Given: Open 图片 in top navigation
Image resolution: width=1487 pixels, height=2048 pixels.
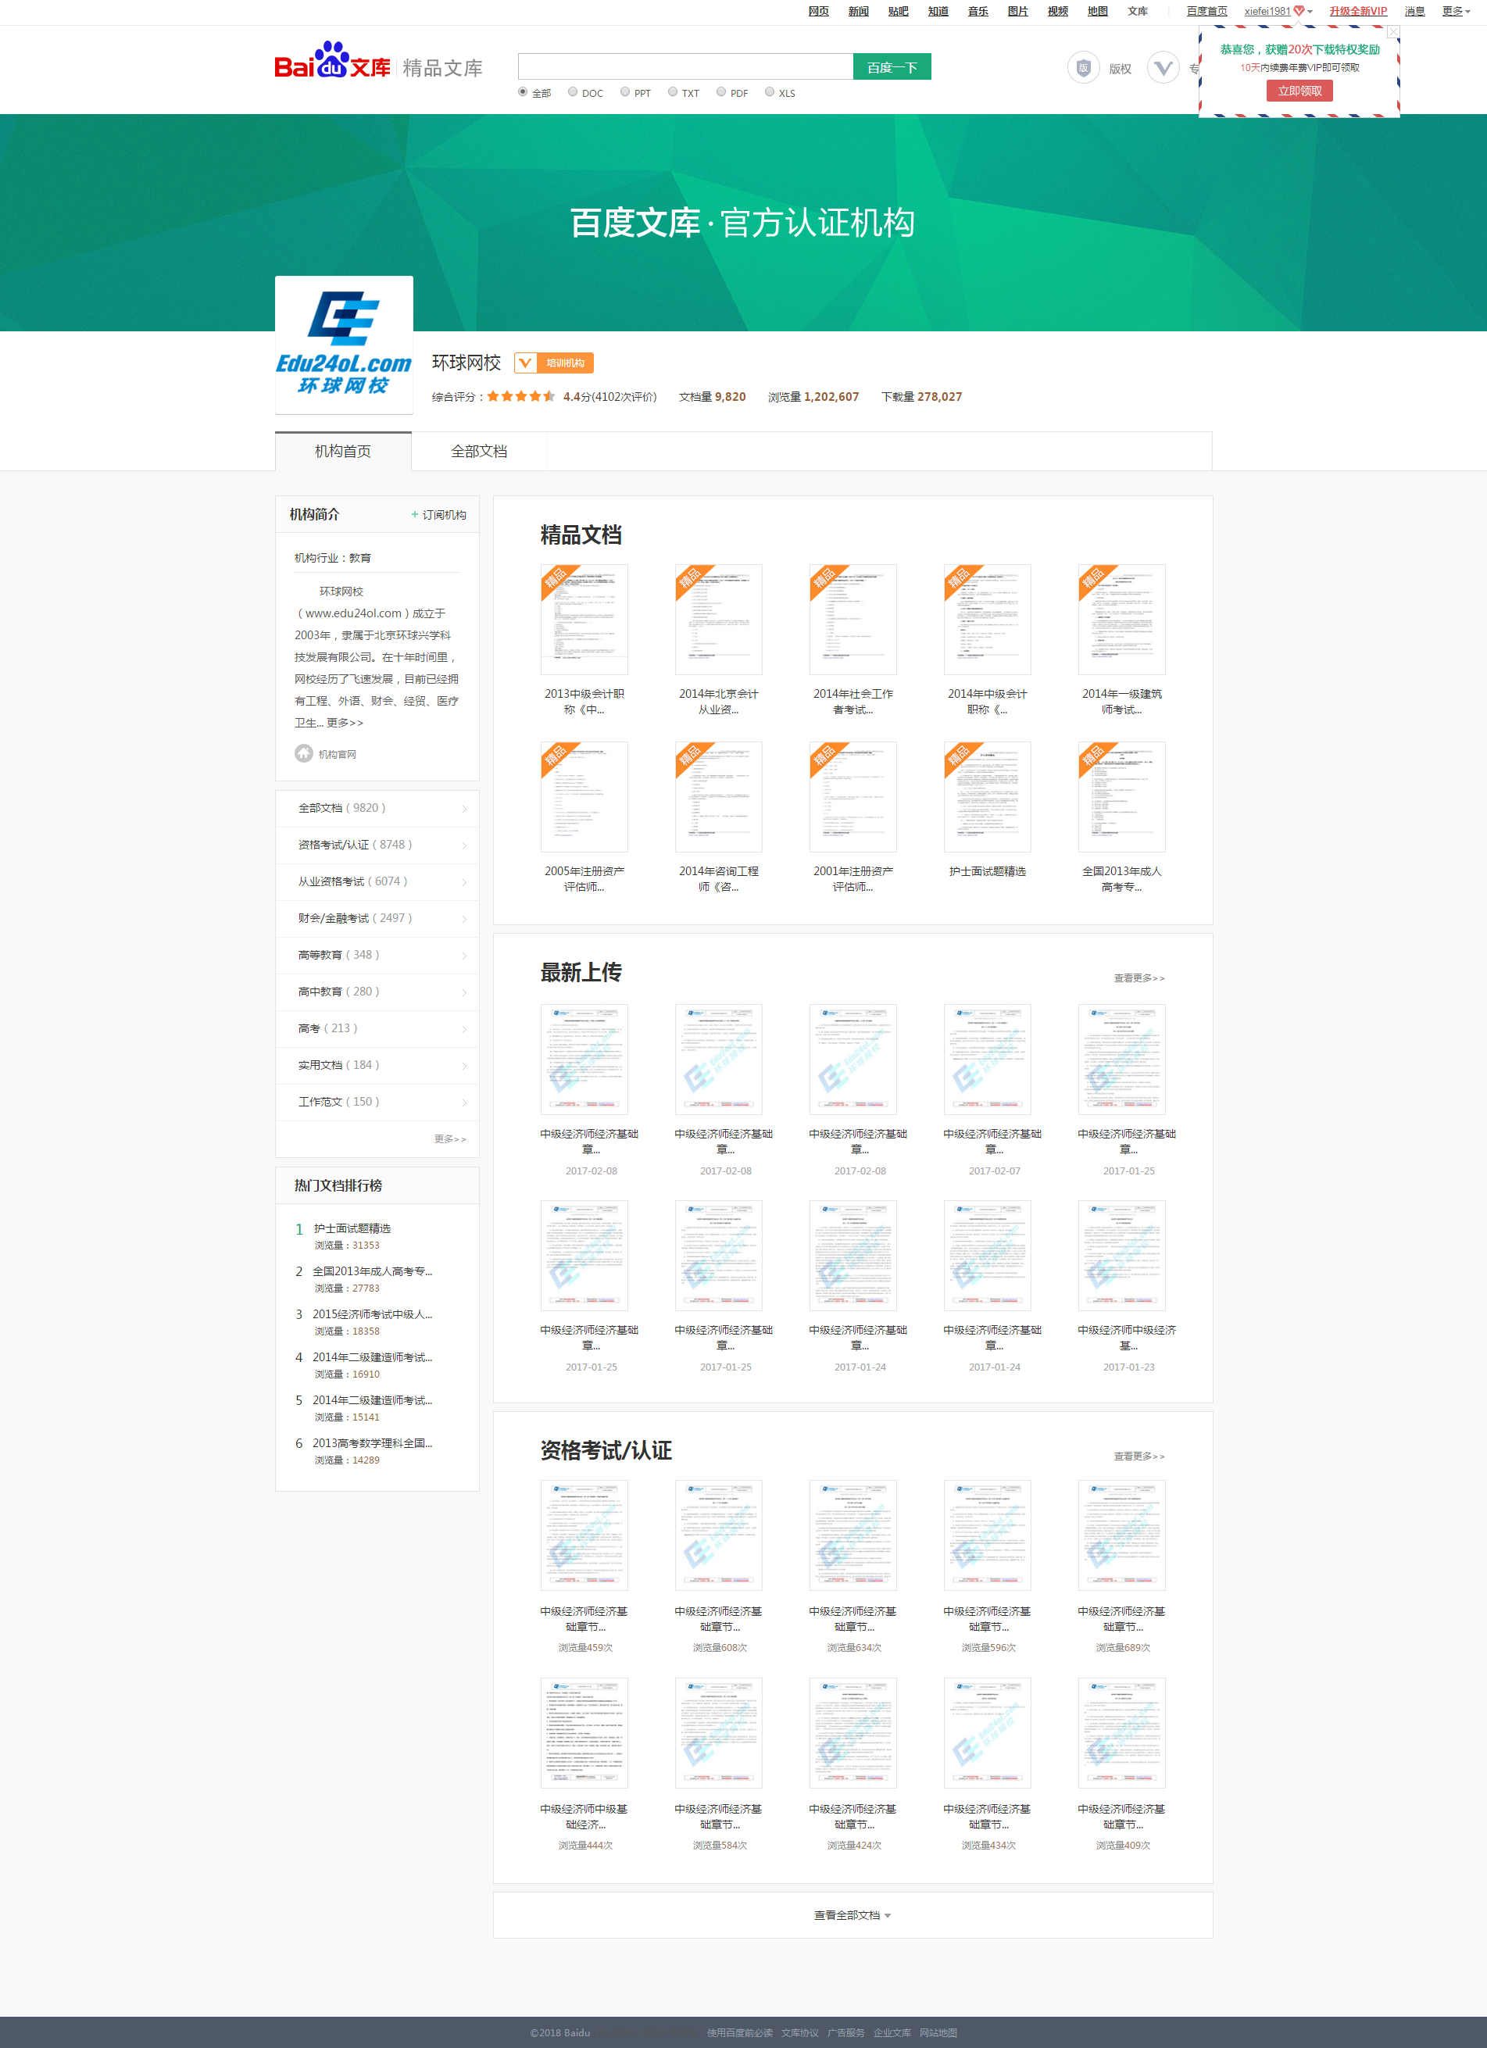Looking at the screenshot, I should pos(1017,11).
